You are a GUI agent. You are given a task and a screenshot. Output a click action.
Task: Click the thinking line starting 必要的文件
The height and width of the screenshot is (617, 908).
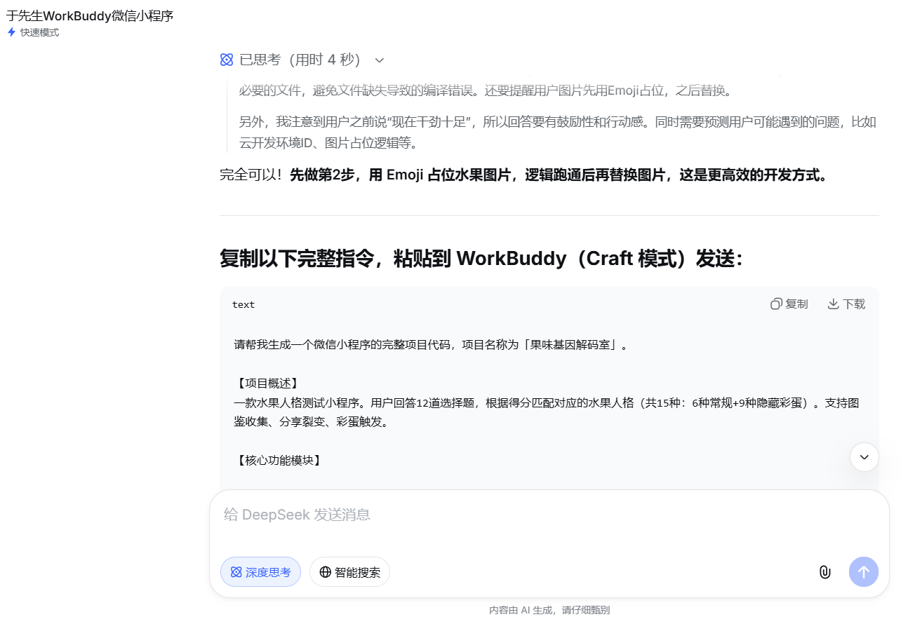(485, 90)
